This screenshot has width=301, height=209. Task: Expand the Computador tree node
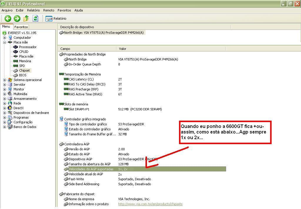[5, 38]
